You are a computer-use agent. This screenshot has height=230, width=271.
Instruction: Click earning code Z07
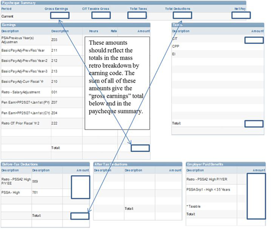pos(54,102)
